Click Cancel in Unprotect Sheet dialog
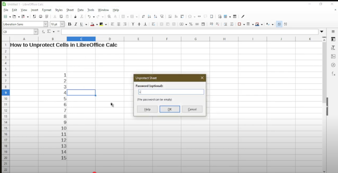Image resolution: width=338 pixels, height=173 pixels. point(192,109)
